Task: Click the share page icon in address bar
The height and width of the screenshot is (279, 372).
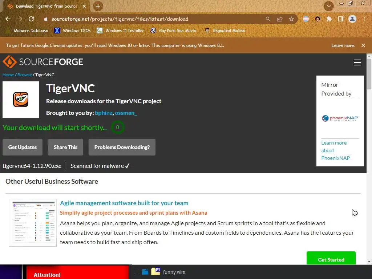Action: [280, 19]
